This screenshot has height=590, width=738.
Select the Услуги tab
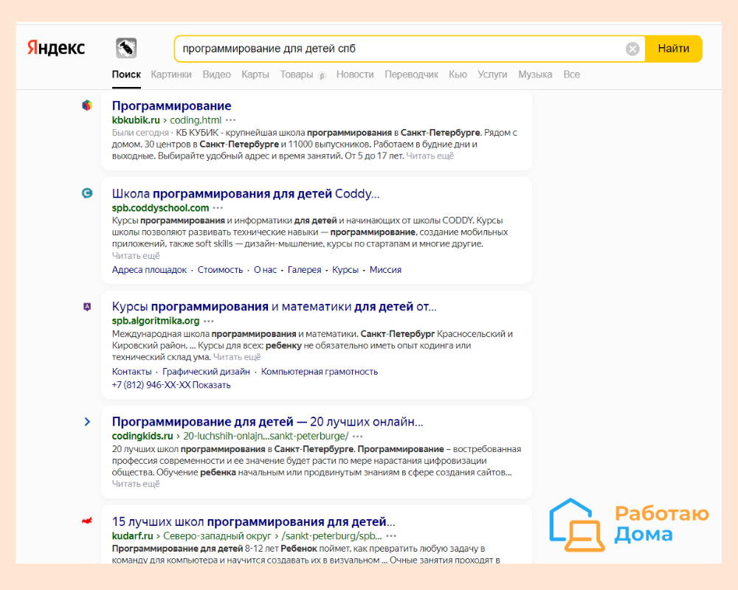(492, 74)
